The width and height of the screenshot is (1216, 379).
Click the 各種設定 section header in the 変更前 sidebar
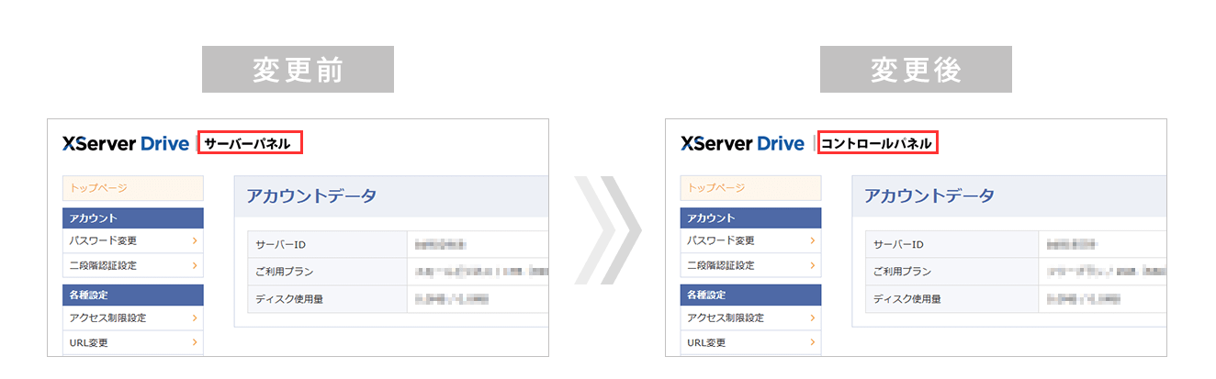click(132, 295)
